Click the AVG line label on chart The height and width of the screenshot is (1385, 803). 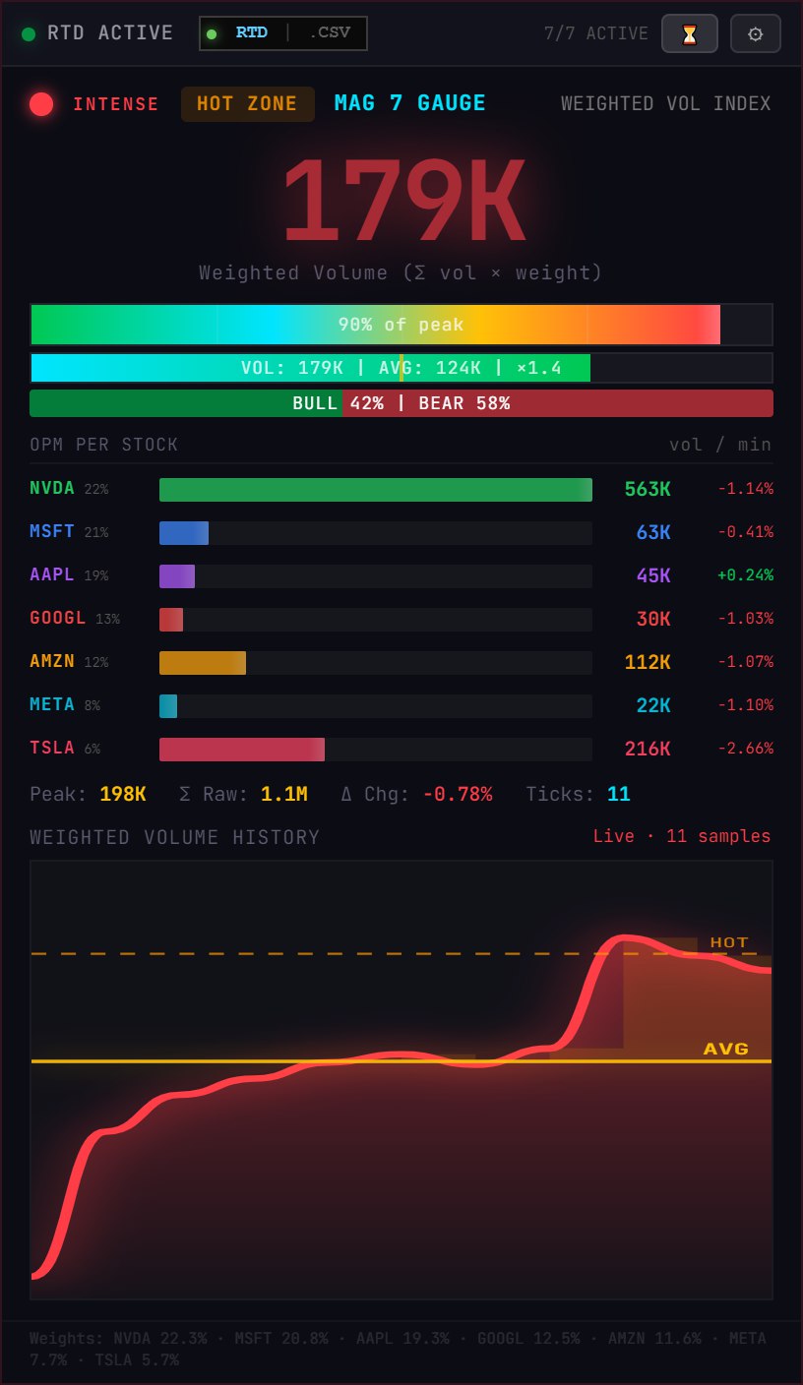click(725, 1049)
